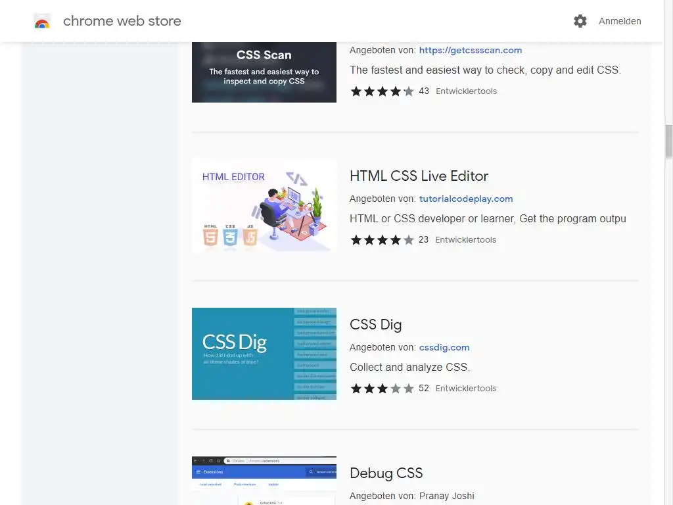Screen dimensions: 673x505
Task: Select Entwicklertools under CSS Dig
Action: coord(466,388)
